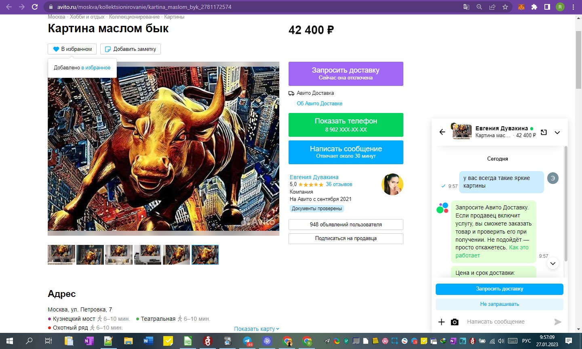Collapse the chat panel with chevron
This screenshot has width=582, height=349.
[557, 132]
